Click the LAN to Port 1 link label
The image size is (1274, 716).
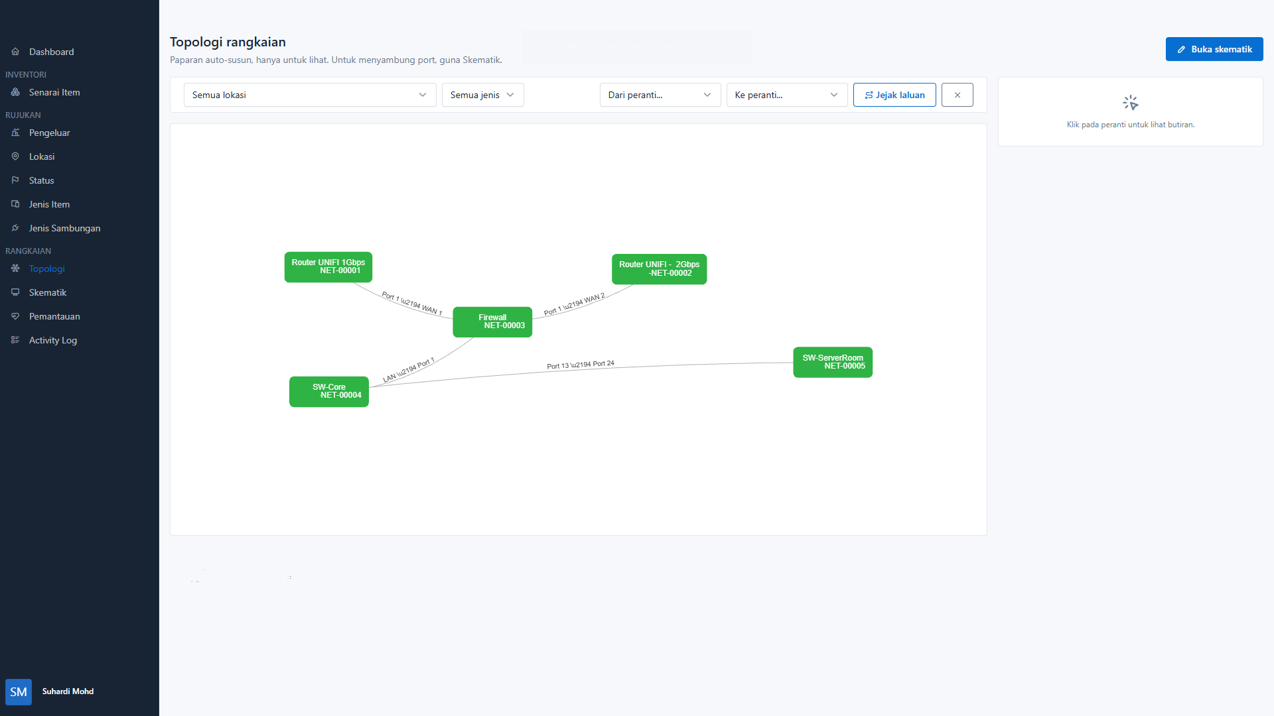pos(409,371)
